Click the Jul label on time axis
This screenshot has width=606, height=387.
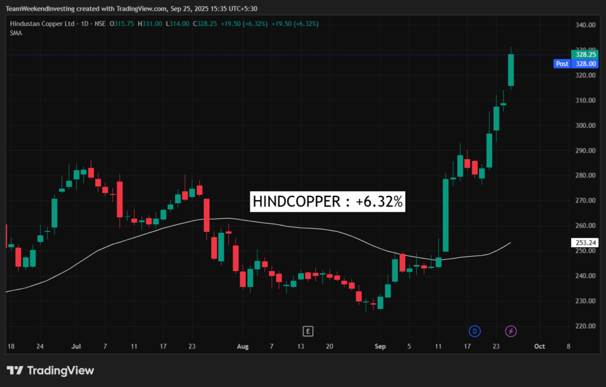coord(76,346)
